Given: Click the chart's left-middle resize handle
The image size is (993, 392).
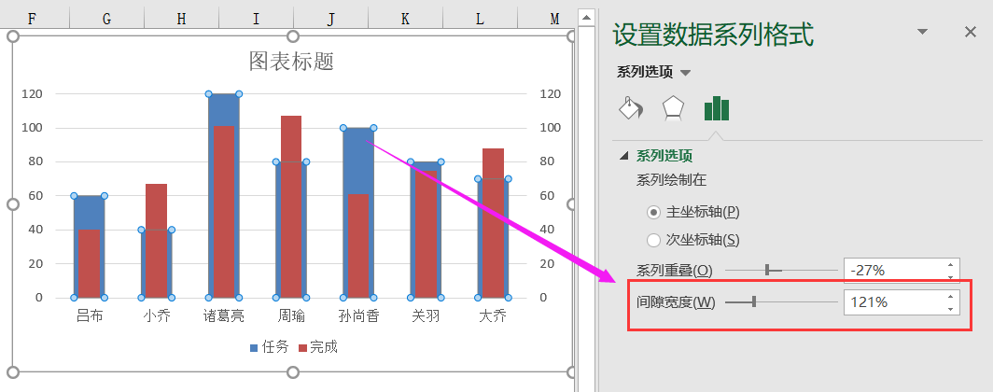Looking at the screenshot, I should click(x=12, y=203).
